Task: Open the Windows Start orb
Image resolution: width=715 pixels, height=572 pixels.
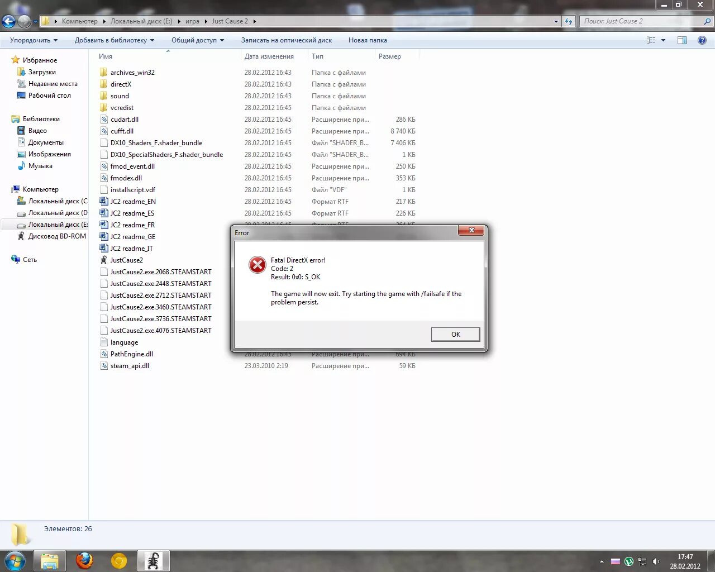Action: [x=15, y=561]
